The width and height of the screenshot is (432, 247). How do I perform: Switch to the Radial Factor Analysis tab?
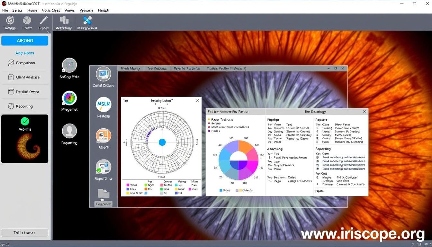(226, 68)
